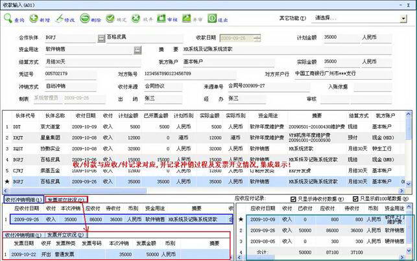
Task: Select the starred 百格皮具 2009-09-26 row
Action: pos(204,181)
